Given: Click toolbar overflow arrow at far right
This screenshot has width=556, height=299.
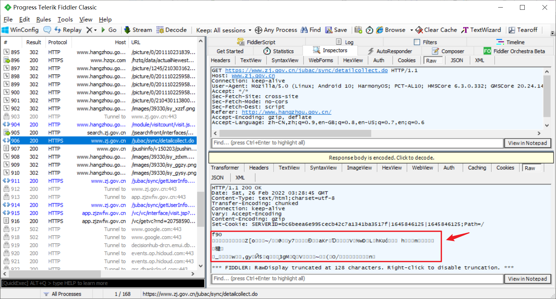Looking at the screenshot, I should (x=553, y=33).
